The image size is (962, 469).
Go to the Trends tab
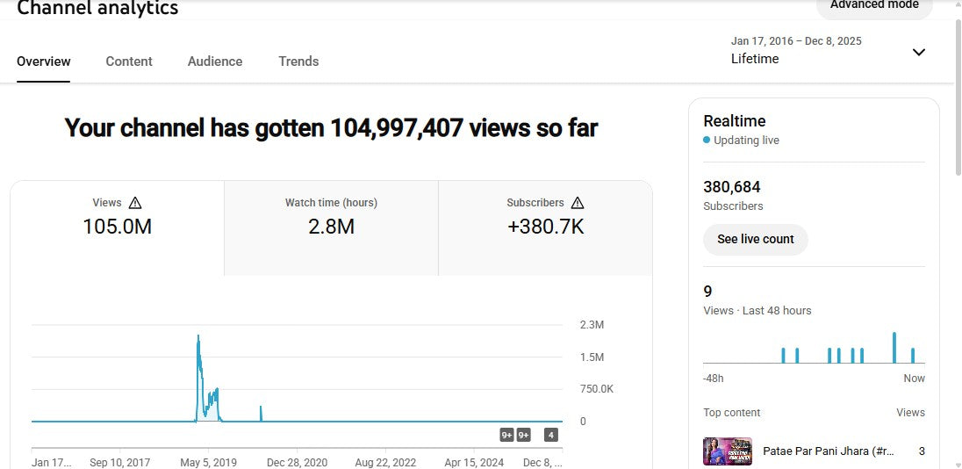point(298,61)
